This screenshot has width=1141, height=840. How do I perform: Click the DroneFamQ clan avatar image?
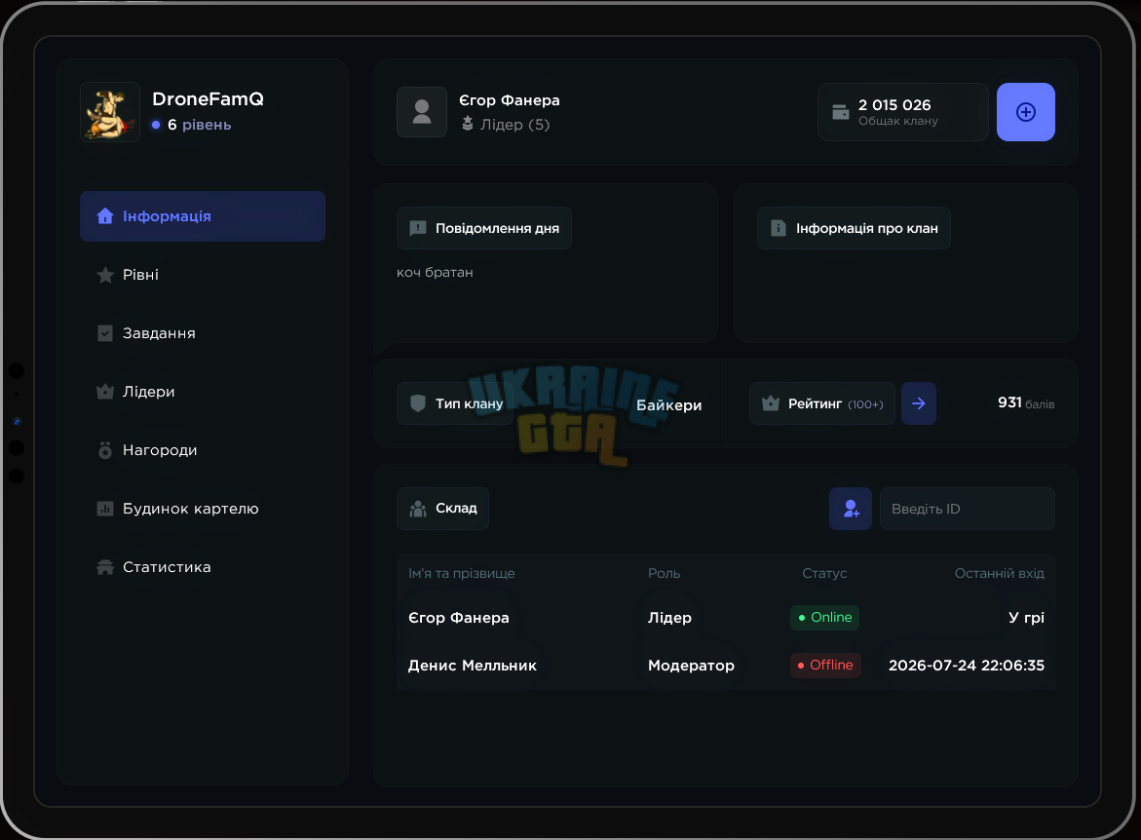pos(110,112)
